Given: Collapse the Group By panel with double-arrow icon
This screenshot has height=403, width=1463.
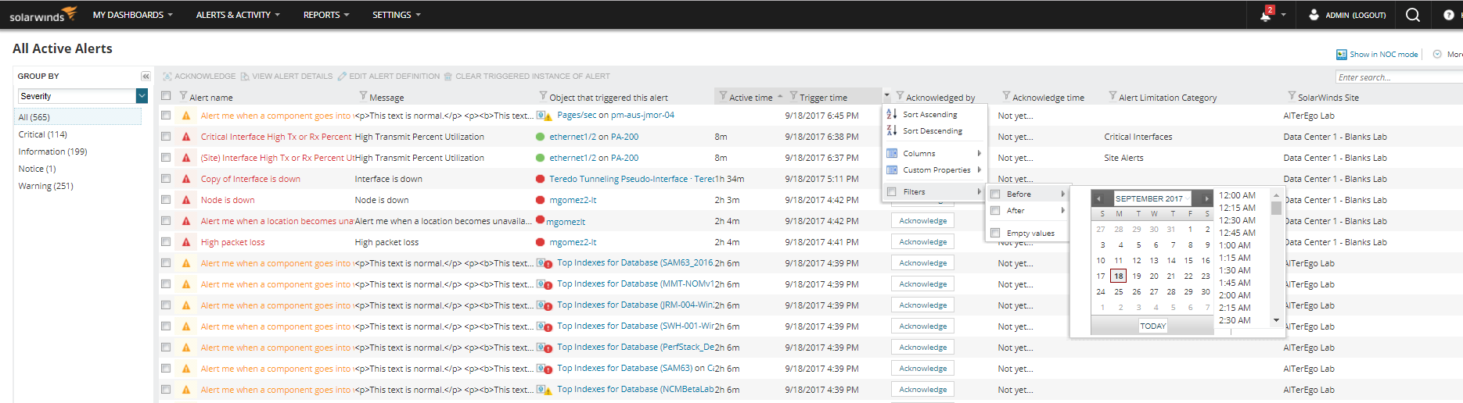Looking at the screenshot, I should click(146, 77).
